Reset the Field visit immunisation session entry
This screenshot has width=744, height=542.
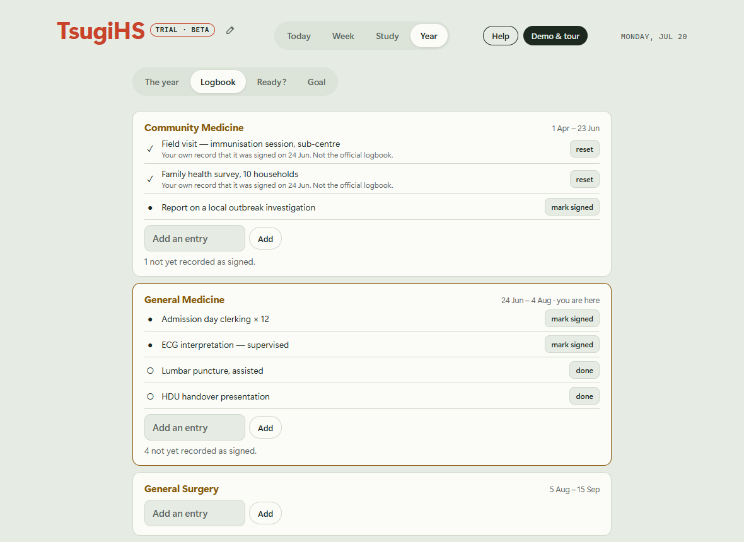584,149
